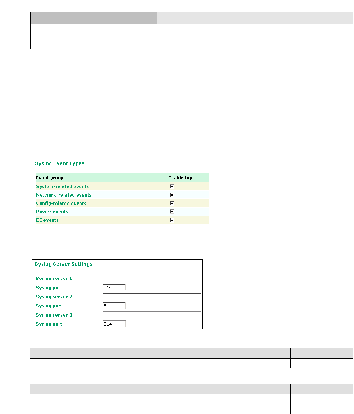Select the Syslog server 3 field
The image size is (354, 414).
[x=152, y=314]
